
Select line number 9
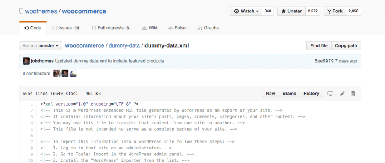tap(32, 154)
